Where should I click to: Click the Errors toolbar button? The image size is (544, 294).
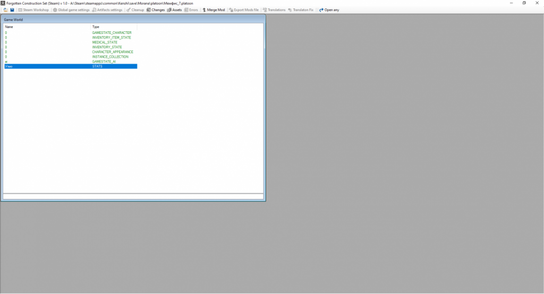click(191, 10)
